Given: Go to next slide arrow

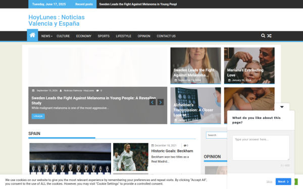Looking at the screenshot, I should 161,102.
